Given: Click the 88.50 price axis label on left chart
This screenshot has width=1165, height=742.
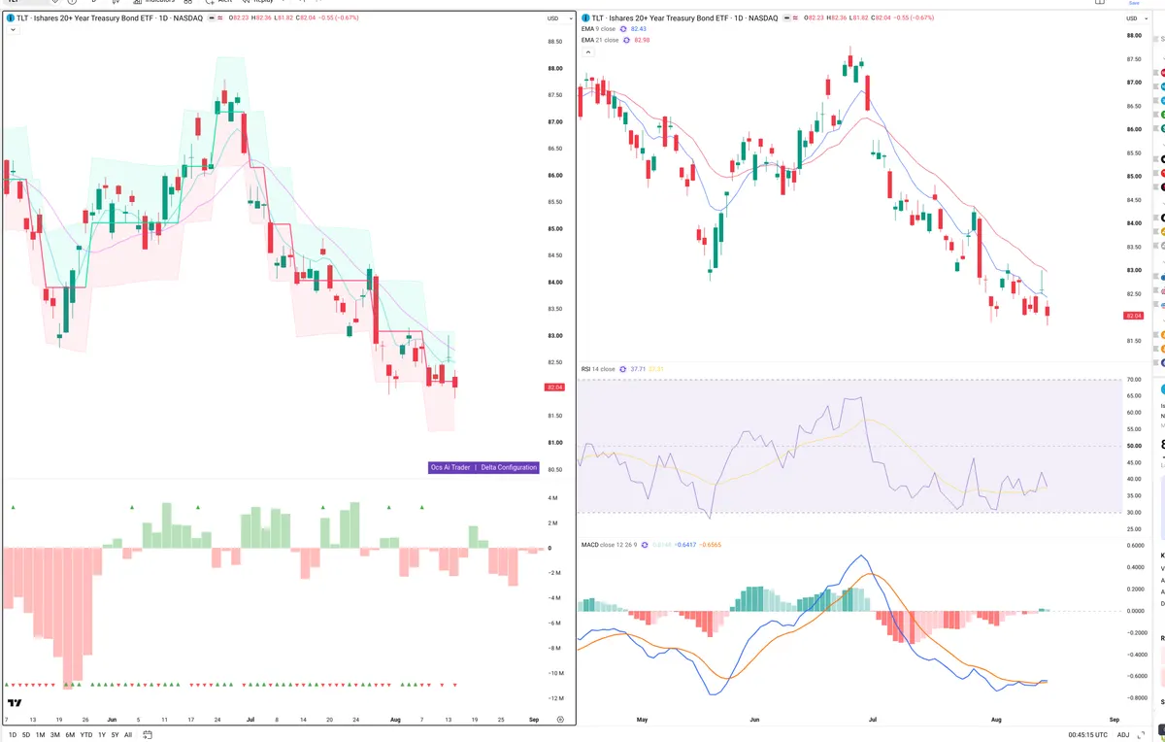Looking at the screenshot, I should click(555, 42).
